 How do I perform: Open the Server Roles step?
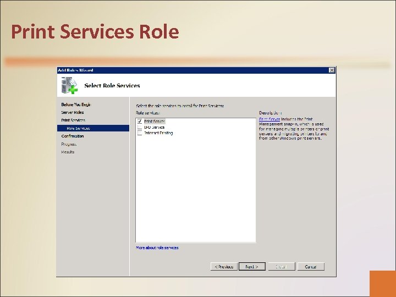[x=73, y=112]
